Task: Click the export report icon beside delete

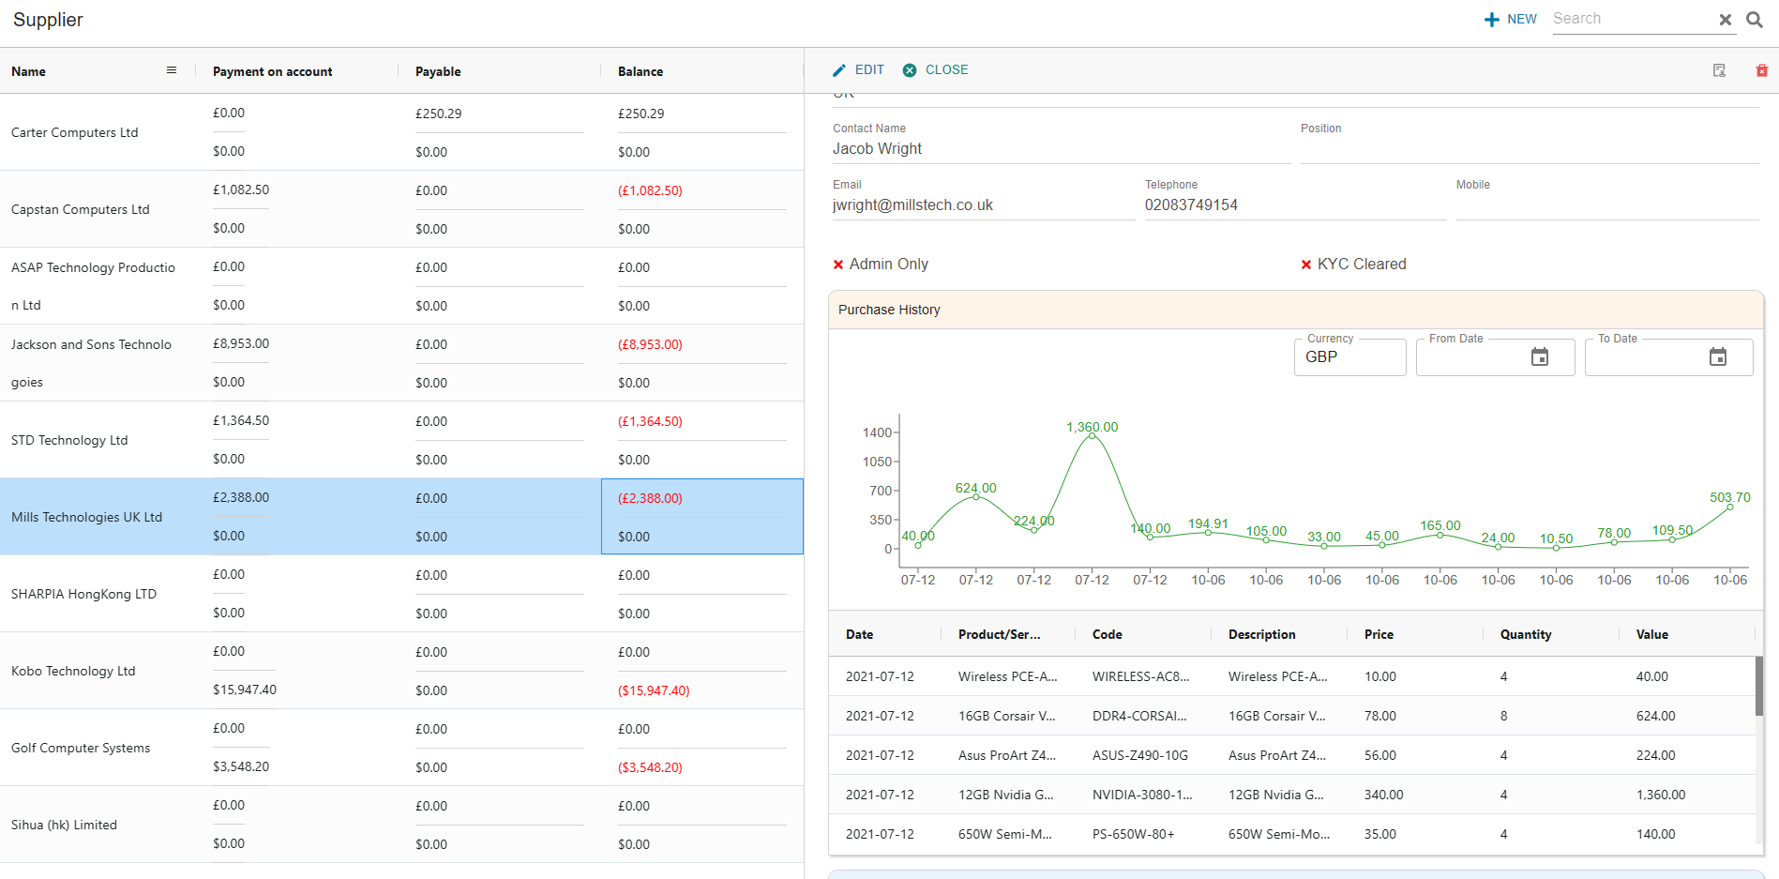Action: click(x=1719, y=70)
